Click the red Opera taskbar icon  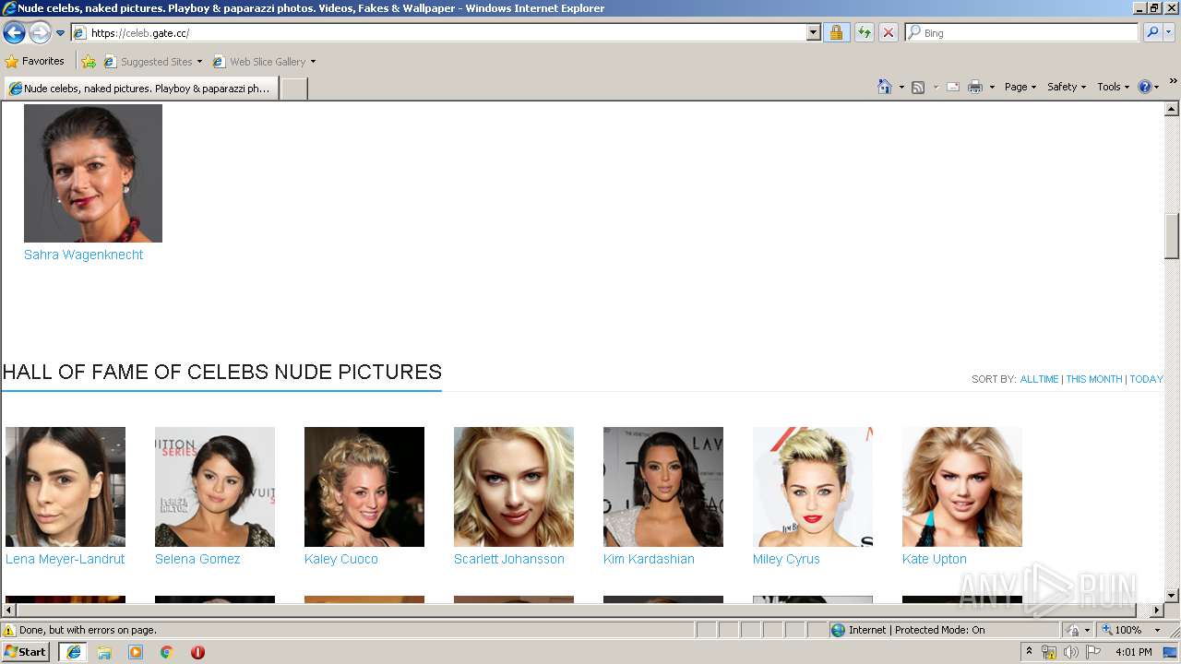pos(197,652)
